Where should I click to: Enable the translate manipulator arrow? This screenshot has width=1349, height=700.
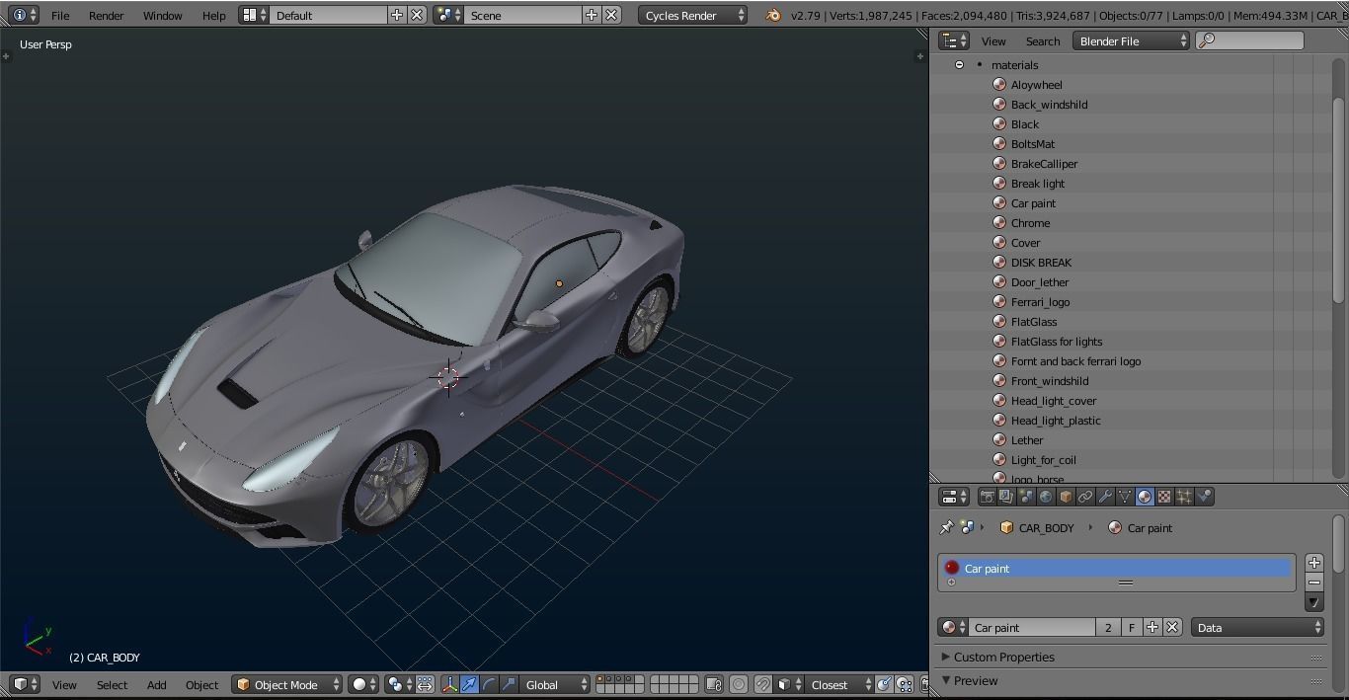pos(470,684)
